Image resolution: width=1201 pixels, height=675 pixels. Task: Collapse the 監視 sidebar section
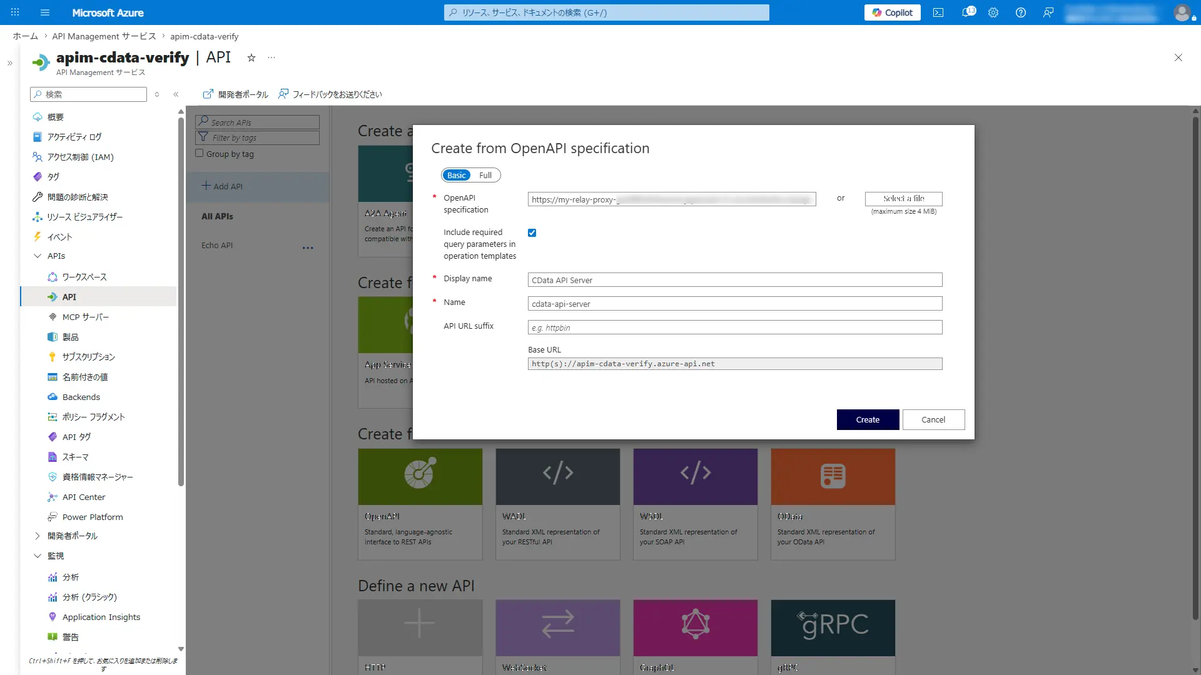point(38,556)
